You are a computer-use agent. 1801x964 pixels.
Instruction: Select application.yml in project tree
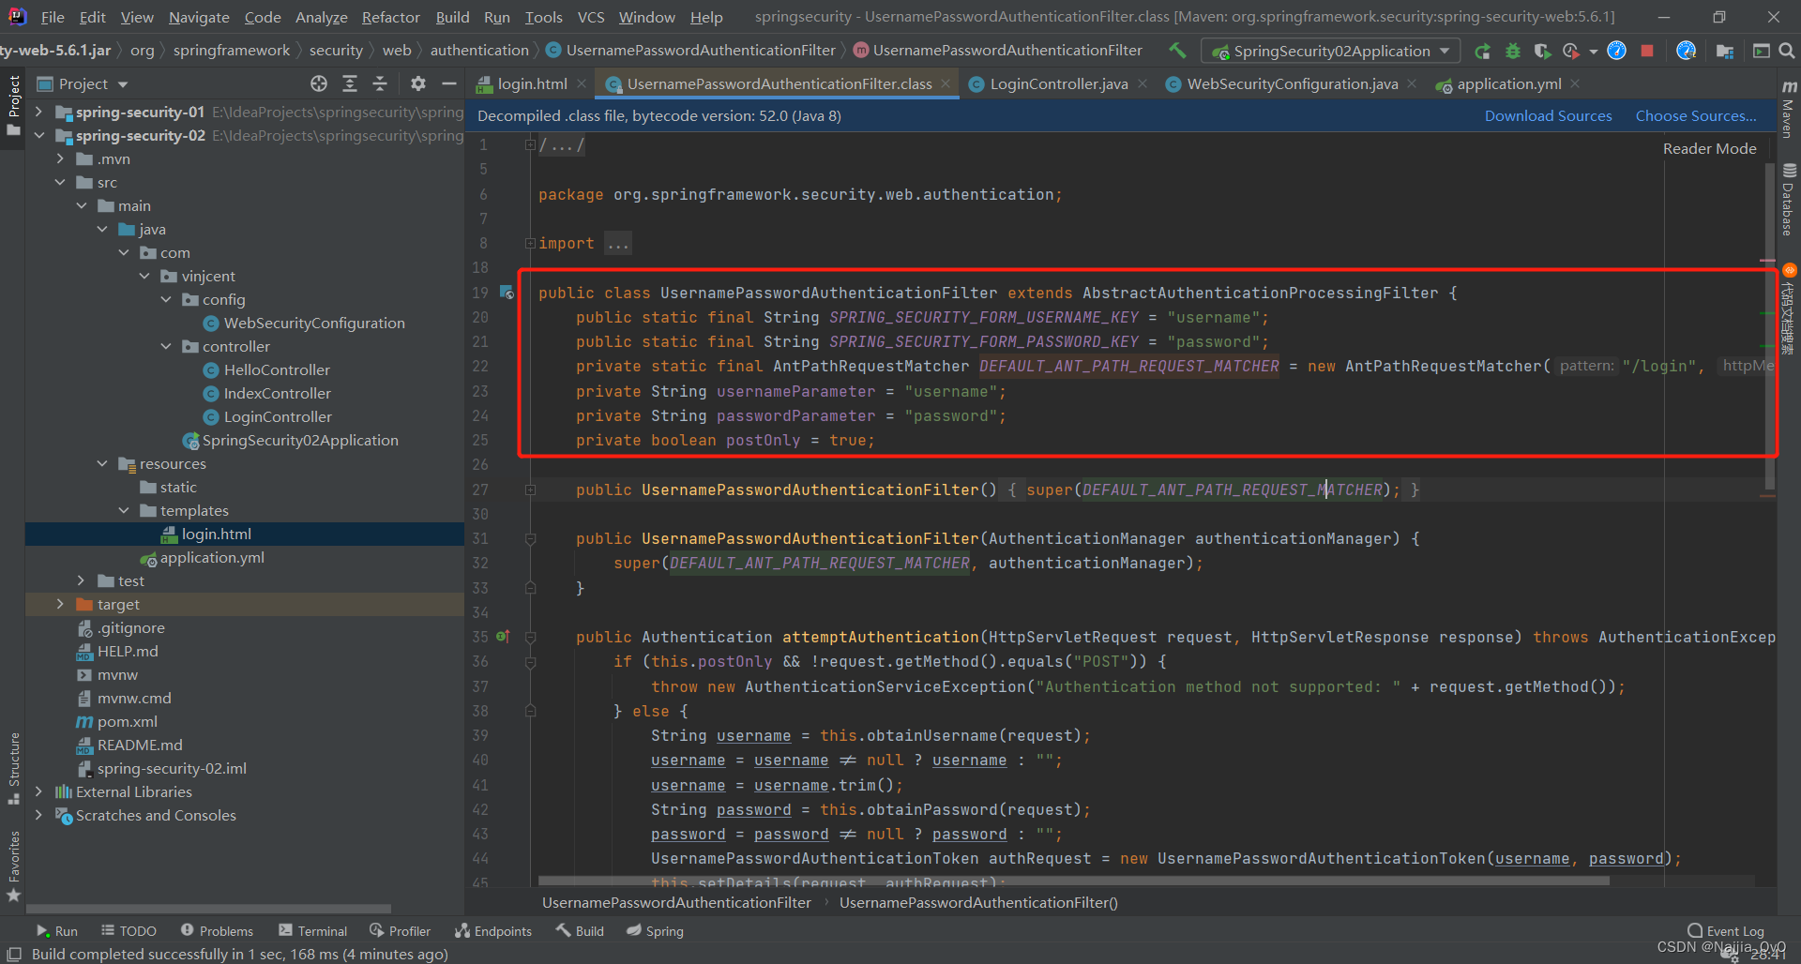212,557
